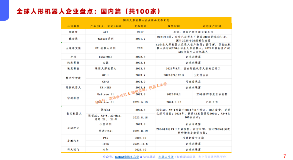This screenshot has height=160, width=293.
Task: Click the product cell Walker系列
Action: (x=106, y=39)
